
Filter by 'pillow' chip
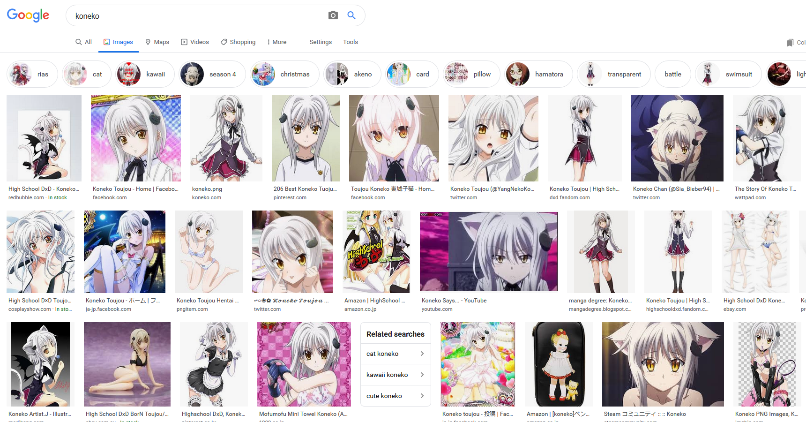471,74
